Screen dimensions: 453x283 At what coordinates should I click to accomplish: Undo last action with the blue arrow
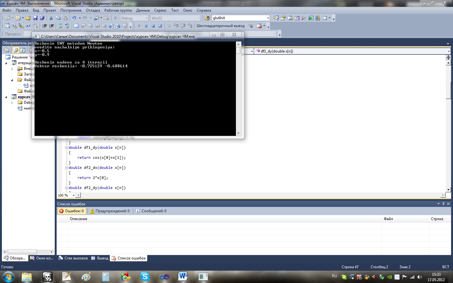coord(74,18)
